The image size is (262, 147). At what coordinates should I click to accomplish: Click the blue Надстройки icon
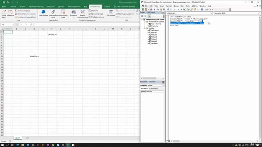pyautogui.click(x=43, y=13)
